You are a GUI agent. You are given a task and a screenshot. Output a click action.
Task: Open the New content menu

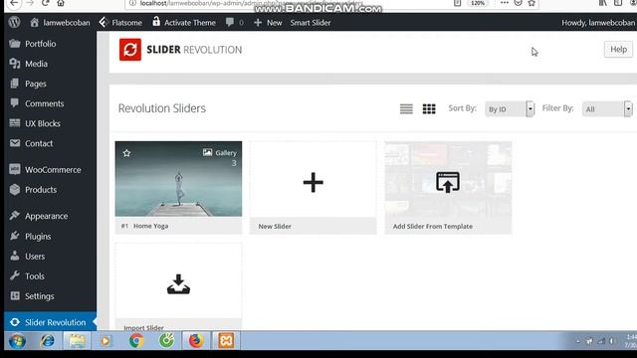[x=268, y=23]
